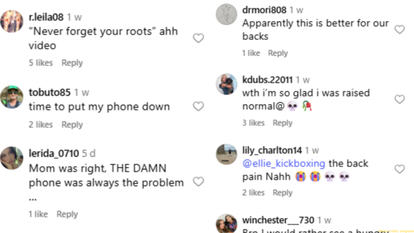Open kdubs.22011's profile picture

pos(227,84)
